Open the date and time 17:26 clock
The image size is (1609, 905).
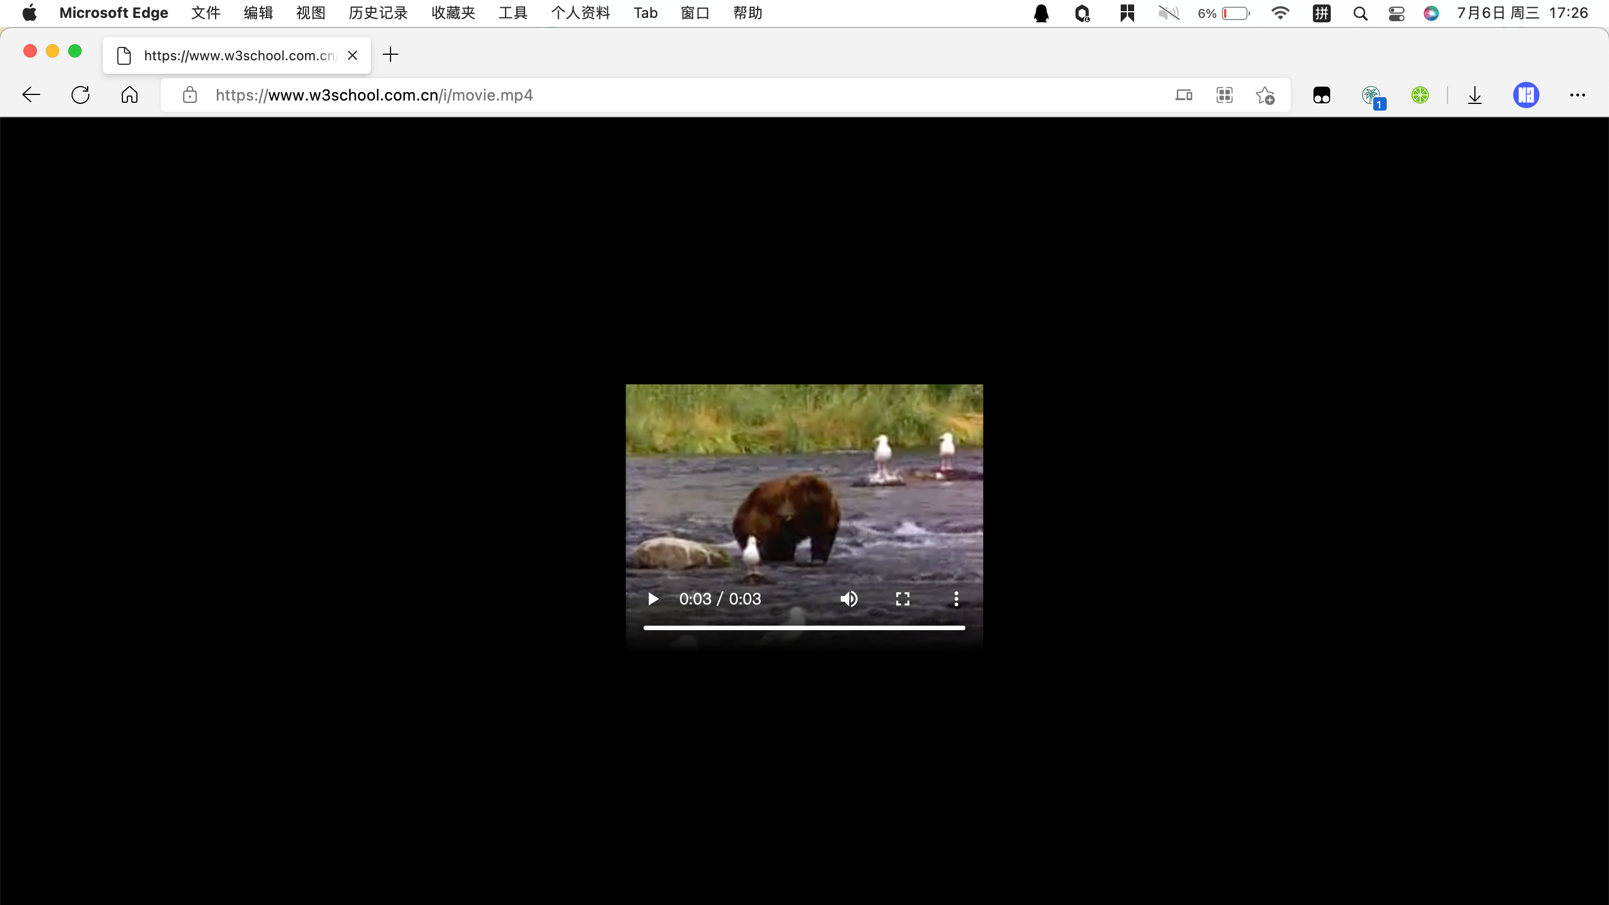coord(1522,13)
